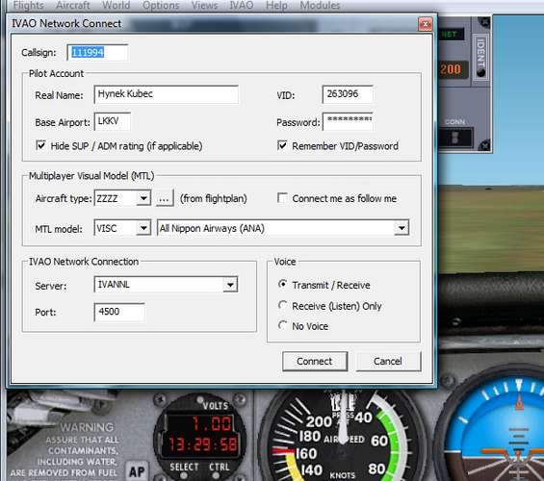
Task: Select Receive (Listen) Only option
Action: point(283,305)
